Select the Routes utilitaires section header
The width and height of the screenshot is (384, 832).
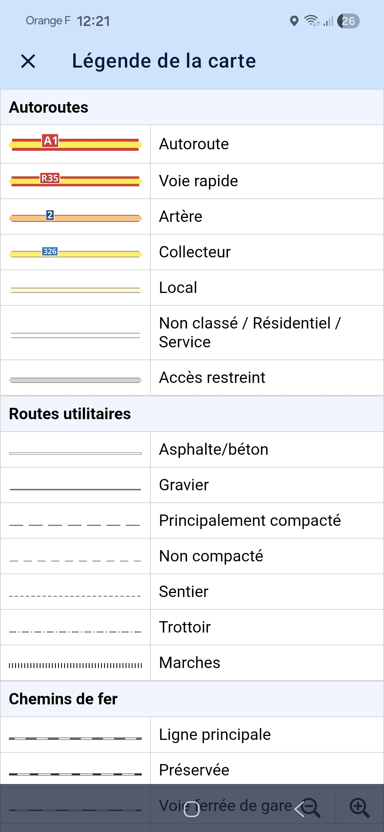click(192, 414)
